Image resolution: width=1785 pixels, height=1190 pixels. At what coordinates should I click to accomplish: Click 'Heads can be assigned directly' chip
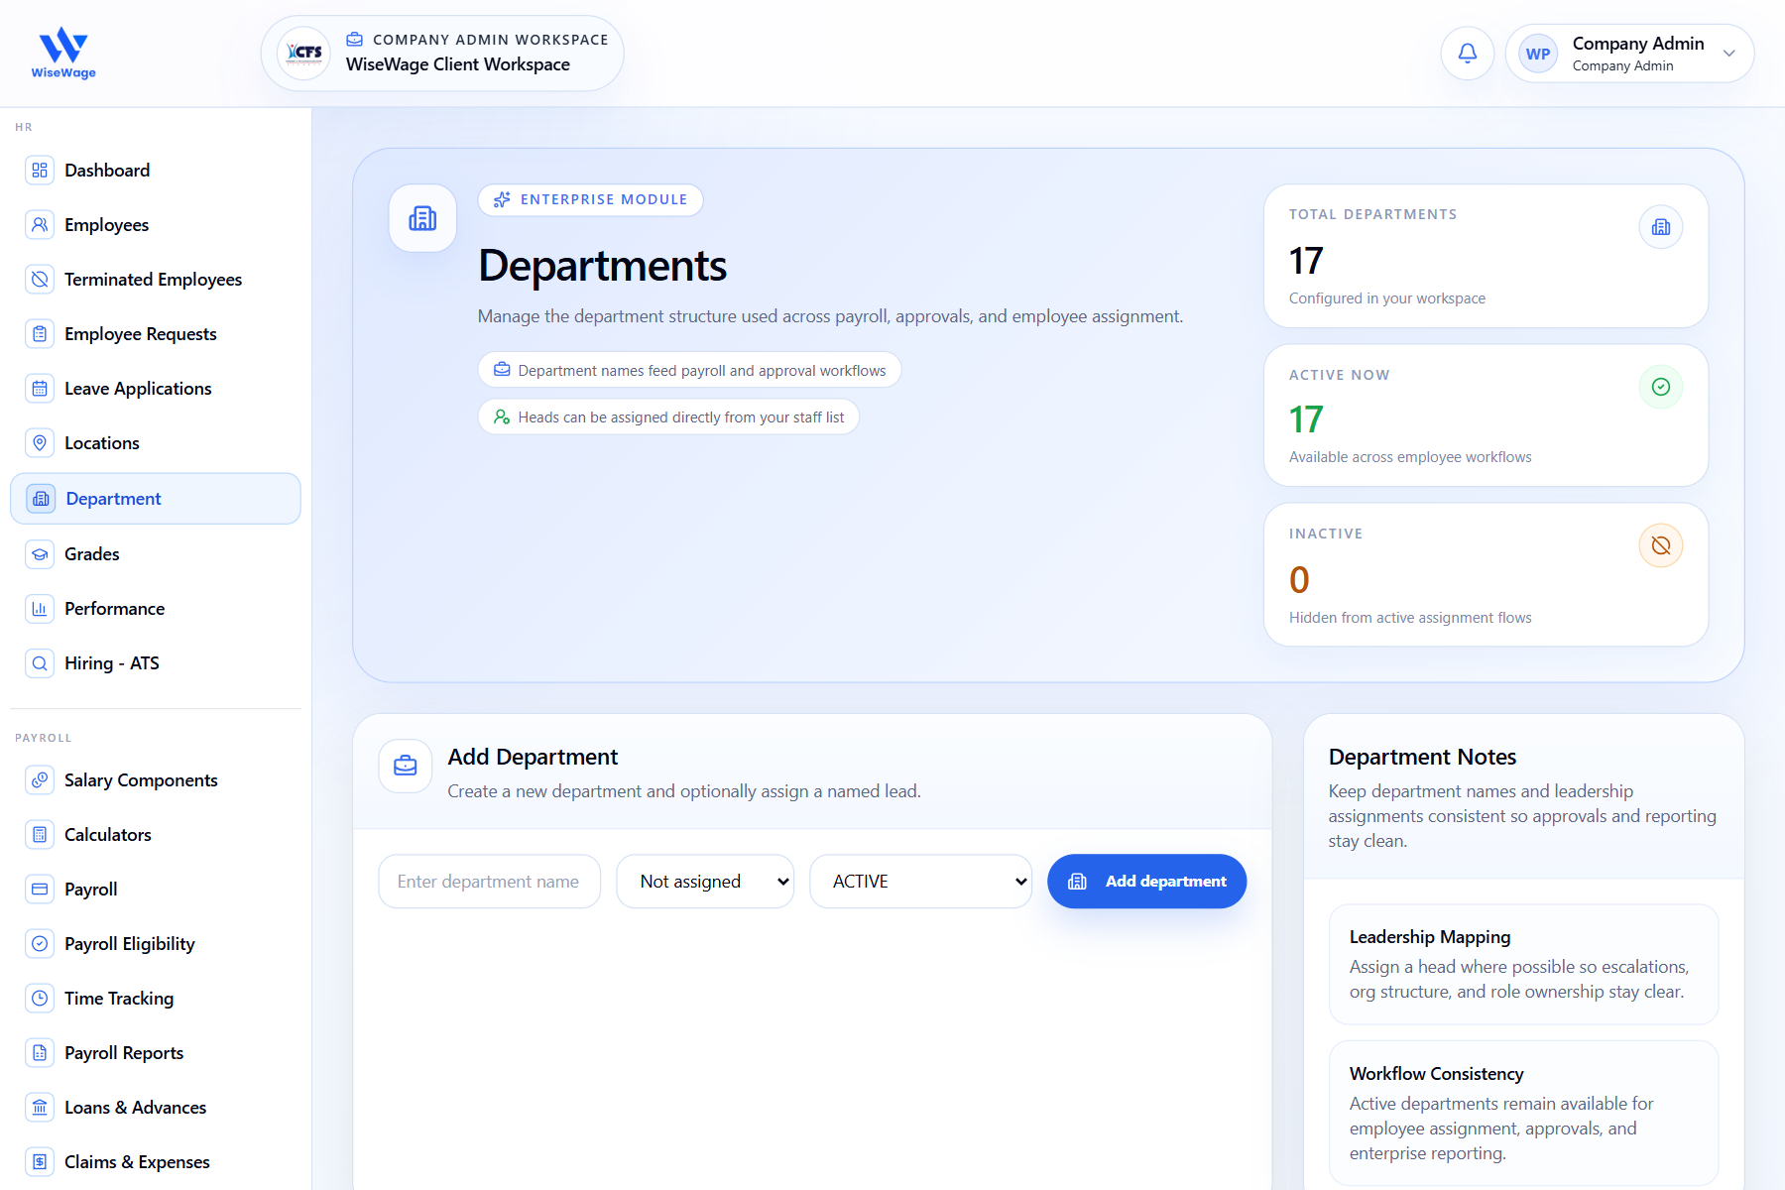(x=669, y=417)
